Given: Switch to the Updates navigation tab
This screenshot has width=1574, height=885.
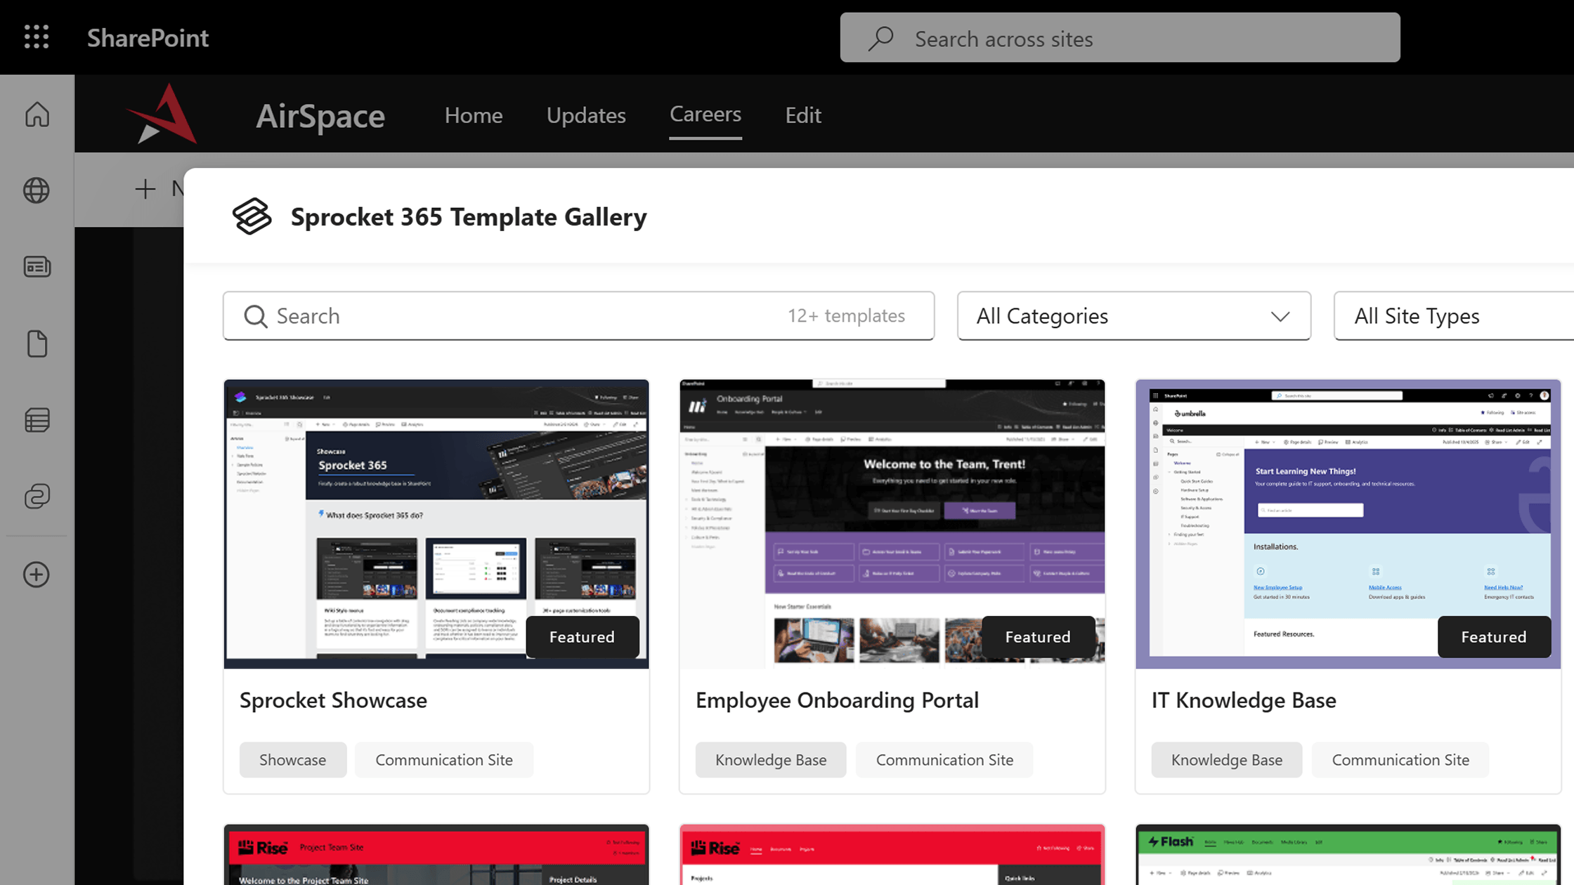Looking at the screenshot, I should pyautogui.click(x=586, y=115).
